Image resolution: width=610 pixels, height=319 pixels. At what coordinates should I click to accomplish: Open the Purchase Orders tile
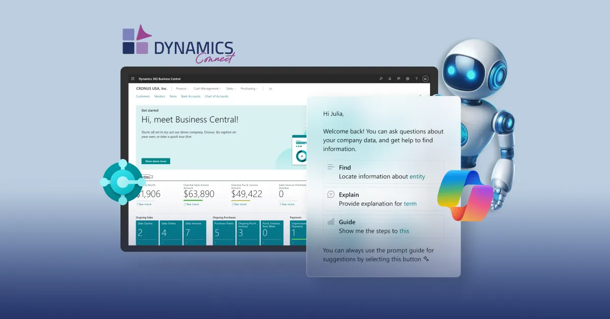[224, 233]
